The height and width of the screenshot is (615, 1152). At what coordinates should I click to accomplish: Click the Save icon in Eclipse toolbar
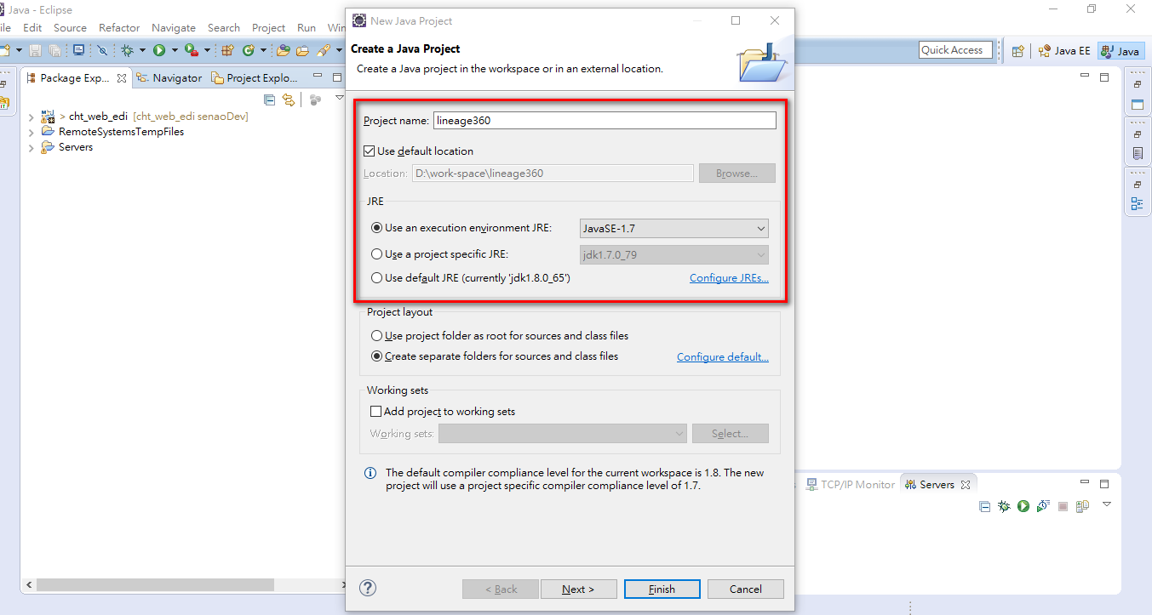[x=35, y=50]
